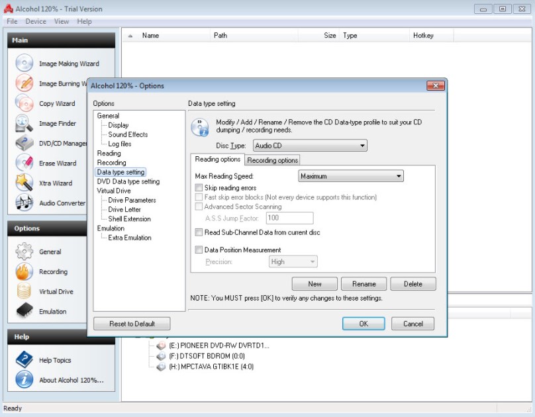Close the Options dialog with red X
This screenshot has width=535, height=417.
[x=436, y=85]
